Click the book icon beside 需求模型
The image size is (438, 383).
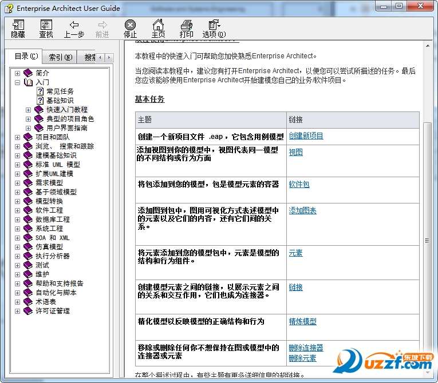(x=28, y=183)
